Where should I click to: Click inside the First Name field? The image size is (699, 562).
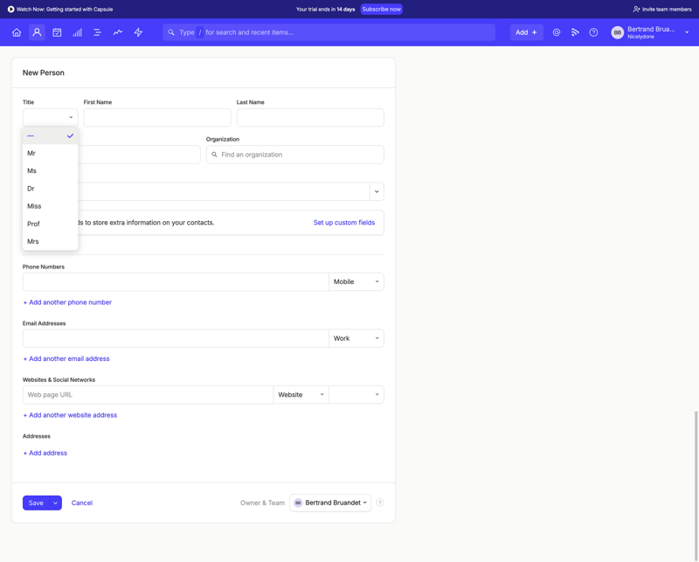157,117
